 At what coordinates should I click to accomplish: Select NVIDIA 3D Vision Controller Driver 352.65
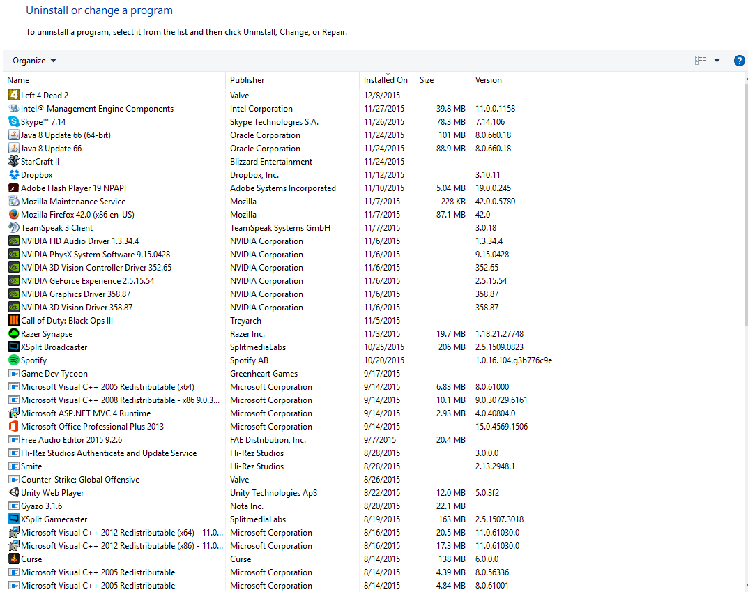click(282, 268)
